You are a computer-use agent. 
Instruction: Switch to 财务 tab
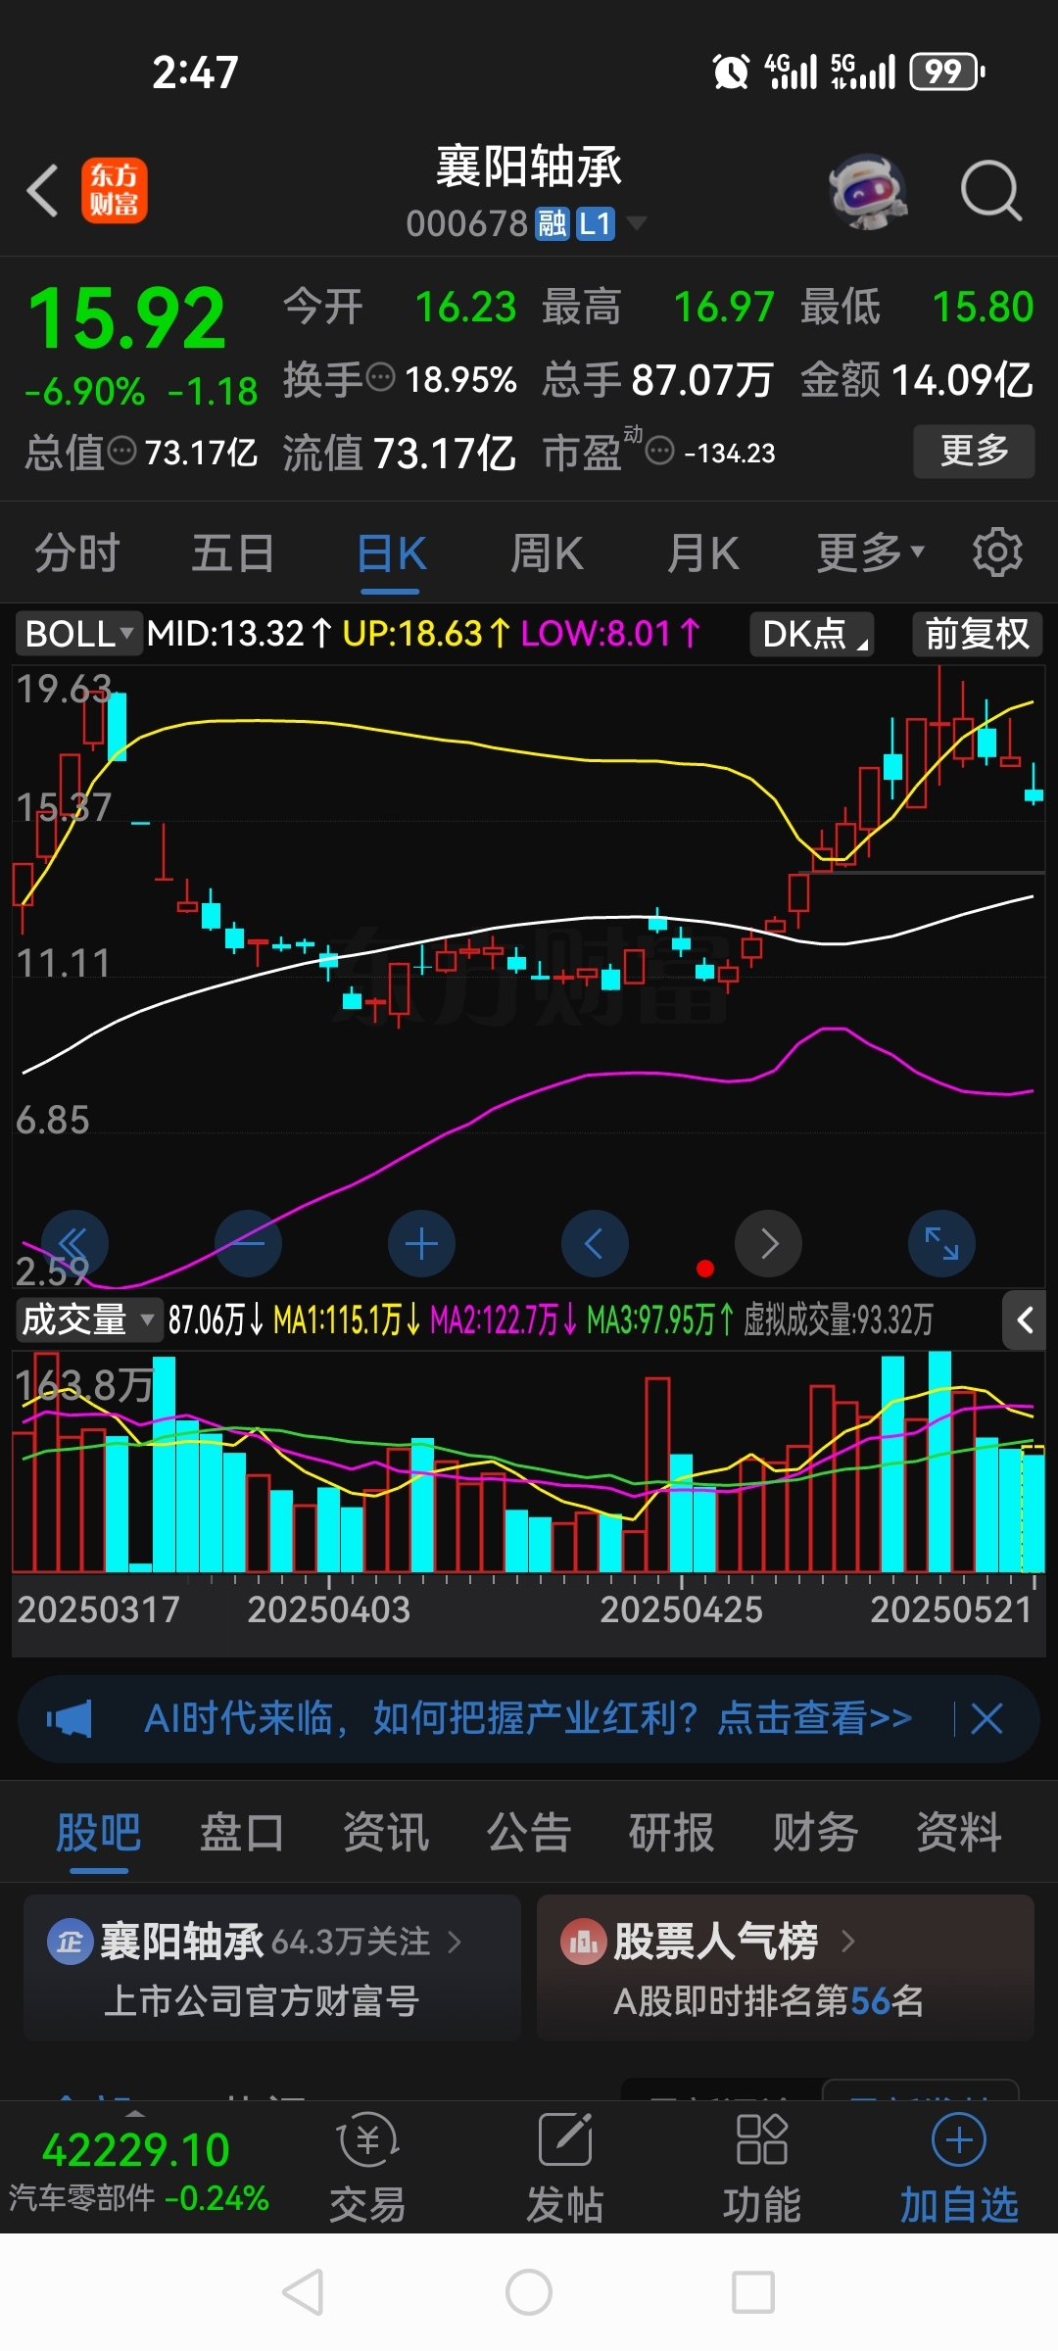tap(815, 1832)
